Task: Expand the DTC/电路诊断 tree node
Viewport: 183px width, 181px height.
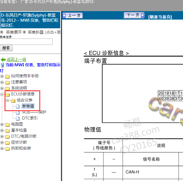Action: pyautogui.click(x=2, y=136)
